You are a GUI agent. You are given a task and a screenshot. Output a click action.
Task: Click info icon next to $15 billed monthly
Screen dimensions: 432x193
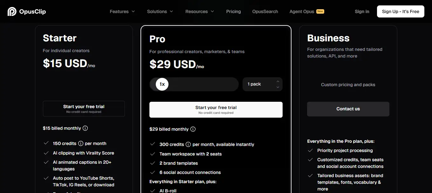[x=85, y=128]
